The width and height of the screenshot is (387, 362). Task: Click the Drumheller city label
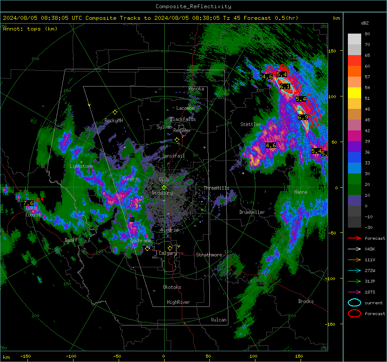tap(252, 212)
